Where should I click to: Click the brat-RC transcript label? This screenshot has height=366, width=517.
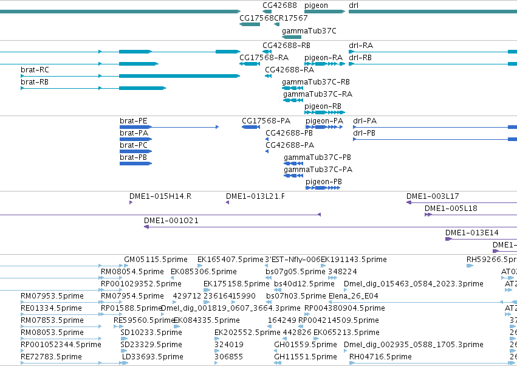[35, 70]
